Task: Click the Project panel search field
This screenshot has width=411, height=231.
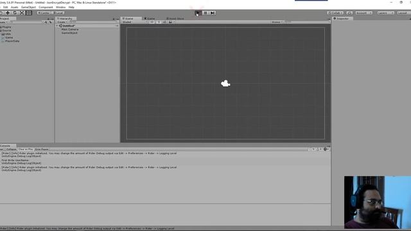Action: (26, 22)
